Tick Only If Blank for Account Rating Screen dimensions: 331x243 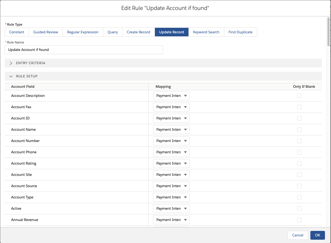[299, 163]
